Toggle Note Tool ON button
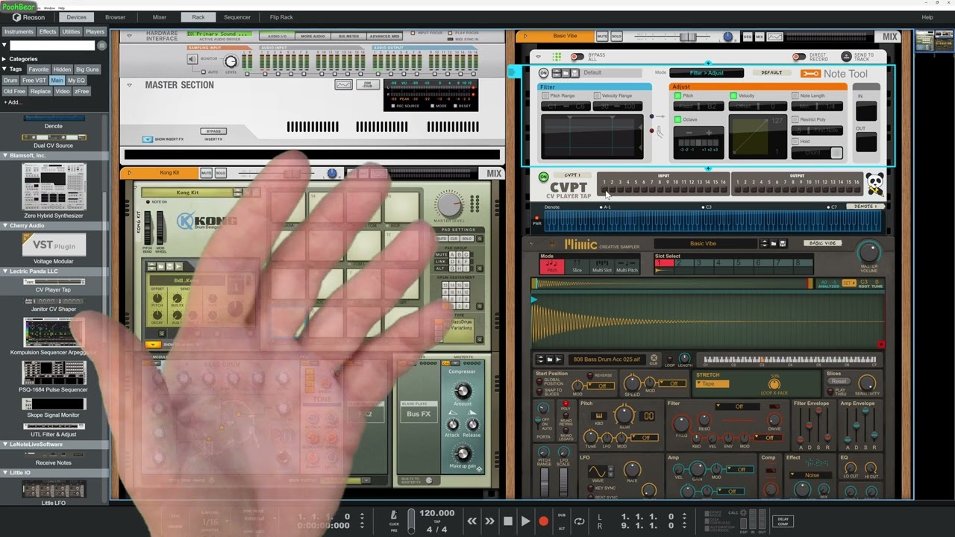955x537 pixels. point(543,73)
